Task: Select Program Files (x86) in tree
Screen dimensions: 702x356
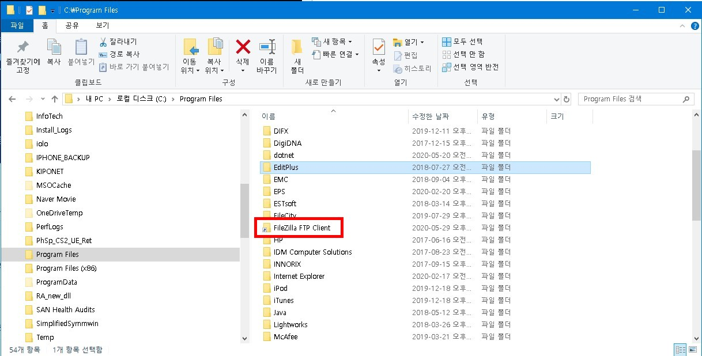Action: point(65,268)
